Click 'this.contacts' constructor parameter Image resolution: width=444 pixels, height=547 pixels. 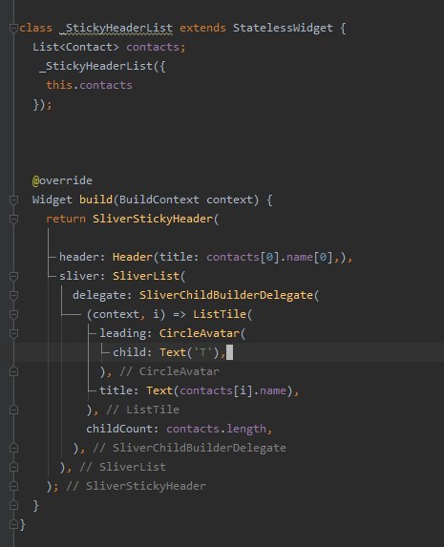89,85
